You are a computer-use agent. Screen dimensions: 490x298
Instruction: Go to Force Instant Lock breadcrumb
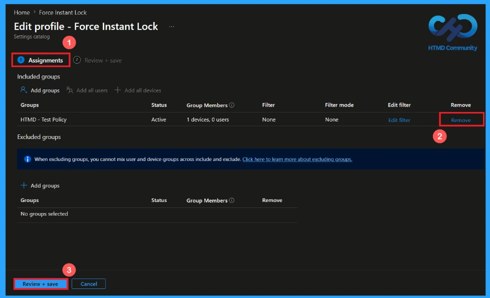point(63,12)
